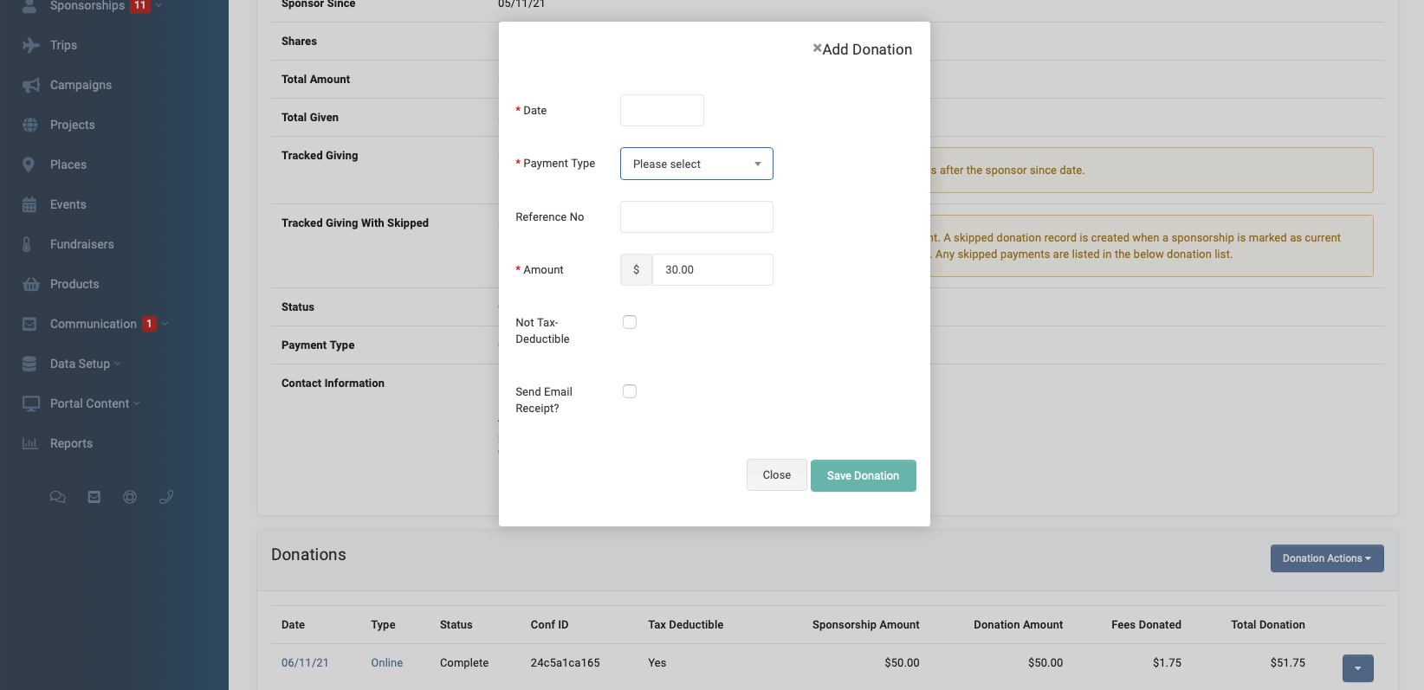1424x690 pixels.
Task: Click the Campaigns megaphone icon
Action: pos(30,85)
